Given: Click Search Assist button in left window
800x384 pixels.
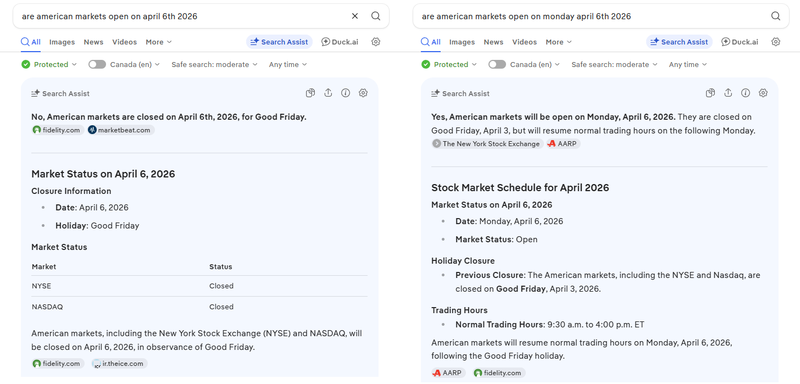Looking at the screenshot, I should (x=279, y=42).
